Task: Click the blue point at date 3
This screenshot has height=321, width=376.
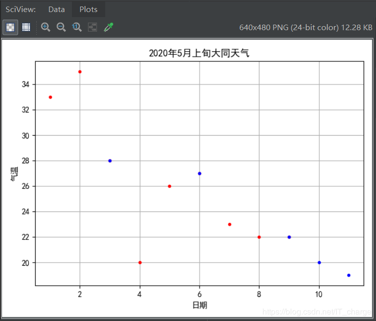Action: coord(110,161)
